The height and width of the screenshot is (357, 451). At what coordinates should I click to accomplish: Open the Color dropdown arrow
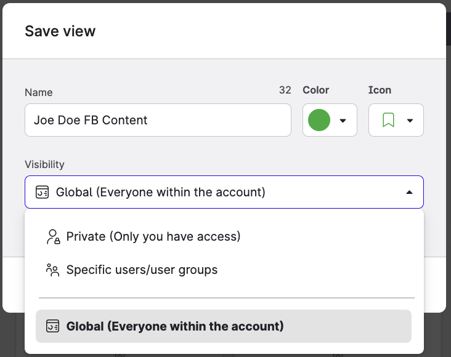click(343, 121)
